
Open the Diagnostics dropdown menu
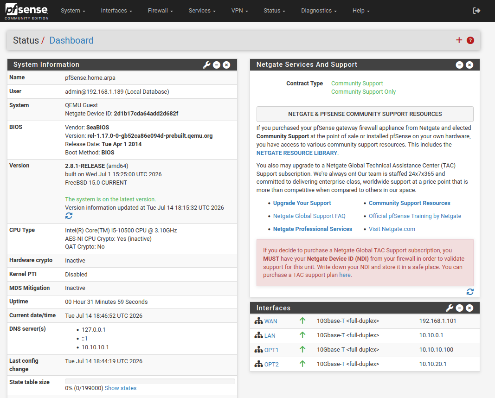click(319, 11)
